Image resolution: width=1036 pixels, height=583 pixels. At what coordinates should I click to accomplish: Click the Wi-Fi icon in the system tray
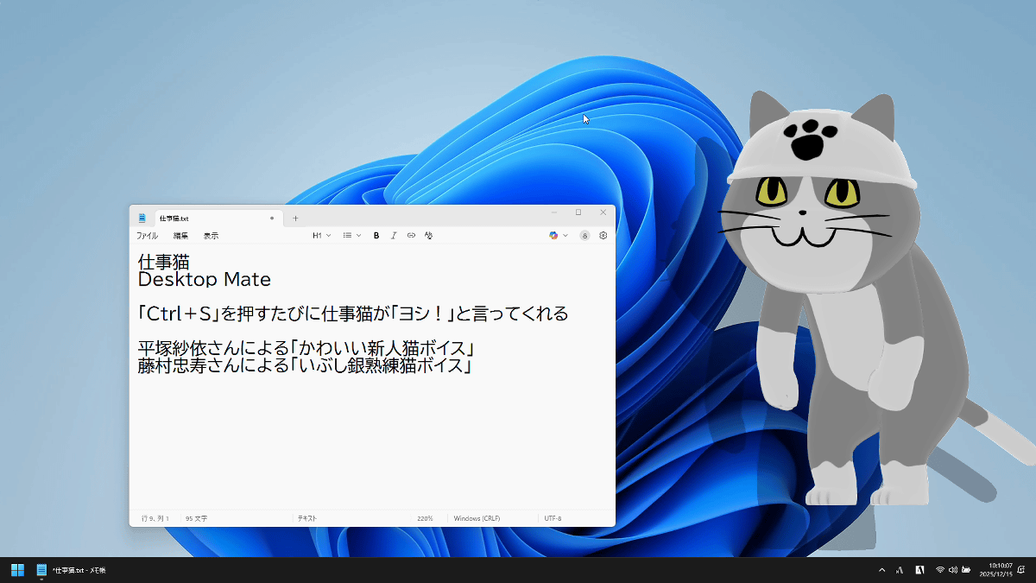pyautogui.click(x=940, y=570)
